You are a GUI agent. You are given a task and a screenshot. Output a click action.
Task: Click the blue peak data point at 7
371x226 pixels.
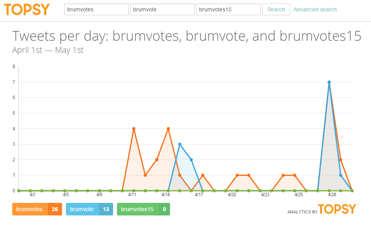pos(329,82)
